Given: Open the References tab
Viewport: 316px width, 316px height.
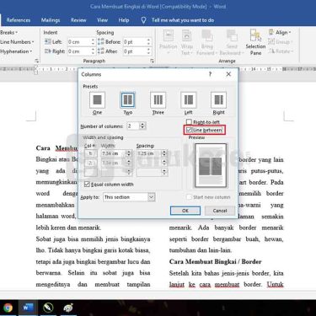Looking at the screenshot, I should pos(19,20).
